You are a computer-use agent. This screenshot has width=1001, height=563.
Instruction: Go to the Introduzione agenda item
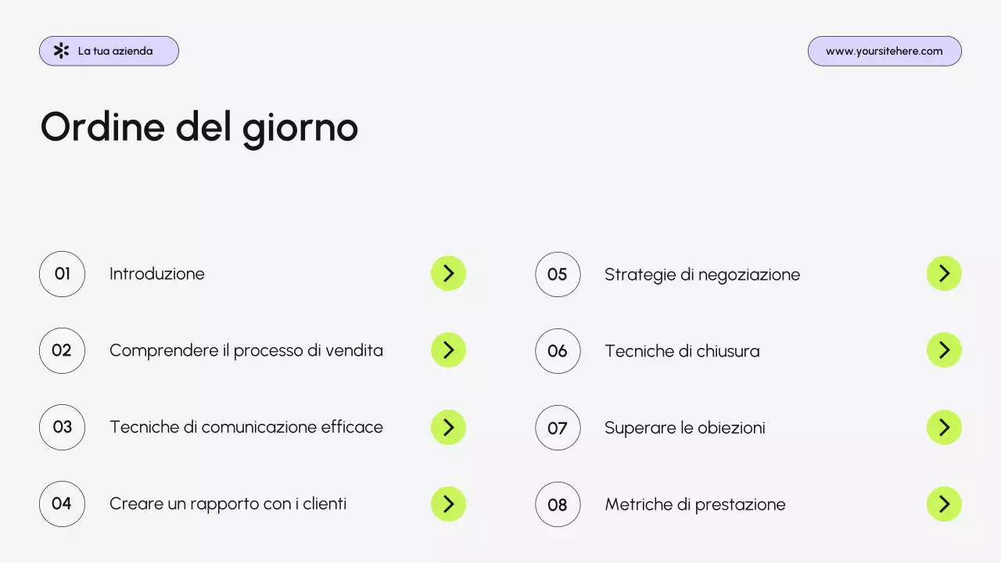click(157, 274)
